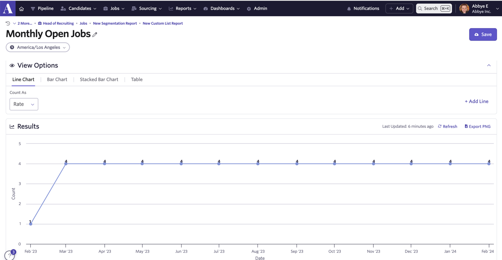Open New Custom List Report breadcrumb

pyautogui.click(x=163, y=24)
